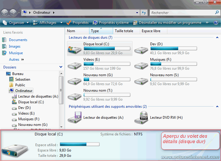The height and width of the screenshot is (161, 221).
Task: Click in the Rechercher search field
Action: (182, 12)
